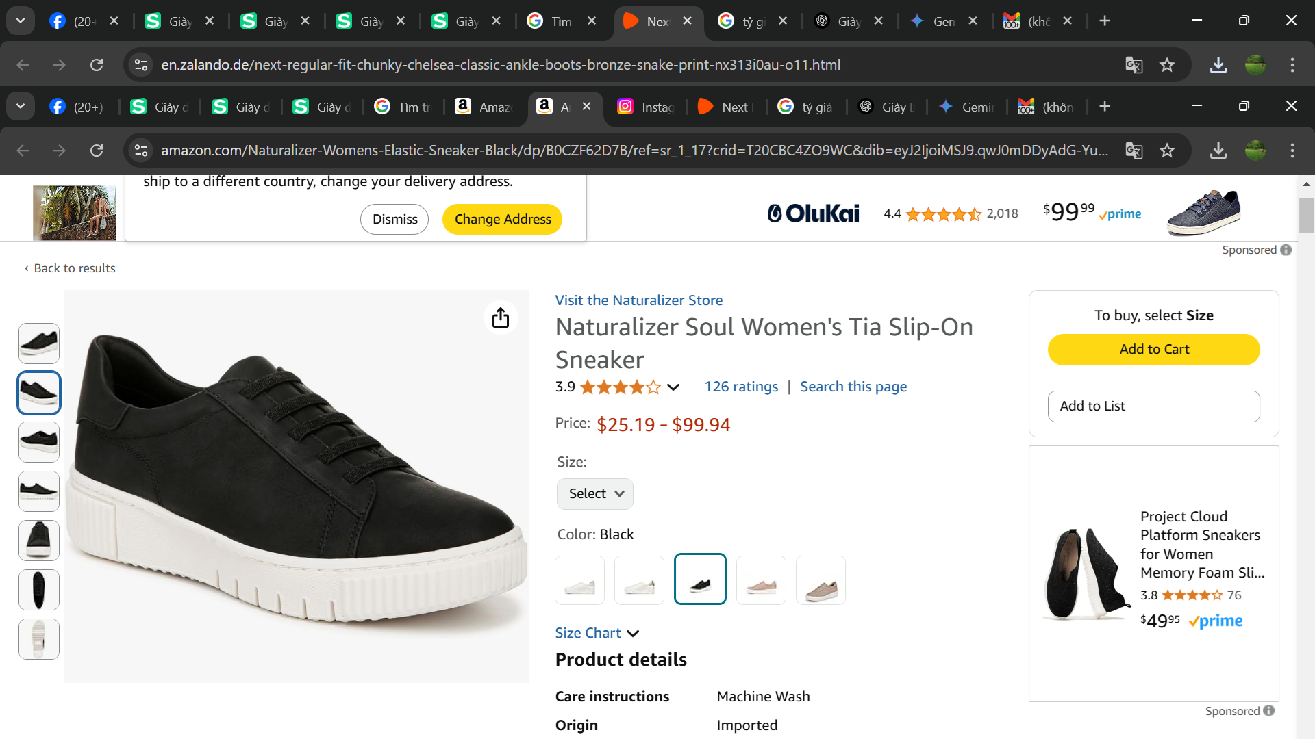This screenshot has width=1315, height=739.
Task: Bookmark the Amazon page with star icon
Action: 1167,151
